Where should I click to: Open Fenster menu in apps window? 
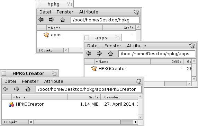point(113,46)
